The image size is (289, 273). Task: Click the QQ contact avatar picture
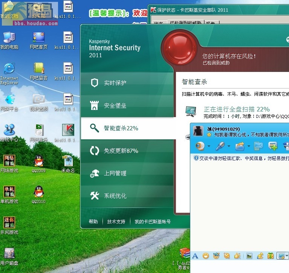click(198, 131)
